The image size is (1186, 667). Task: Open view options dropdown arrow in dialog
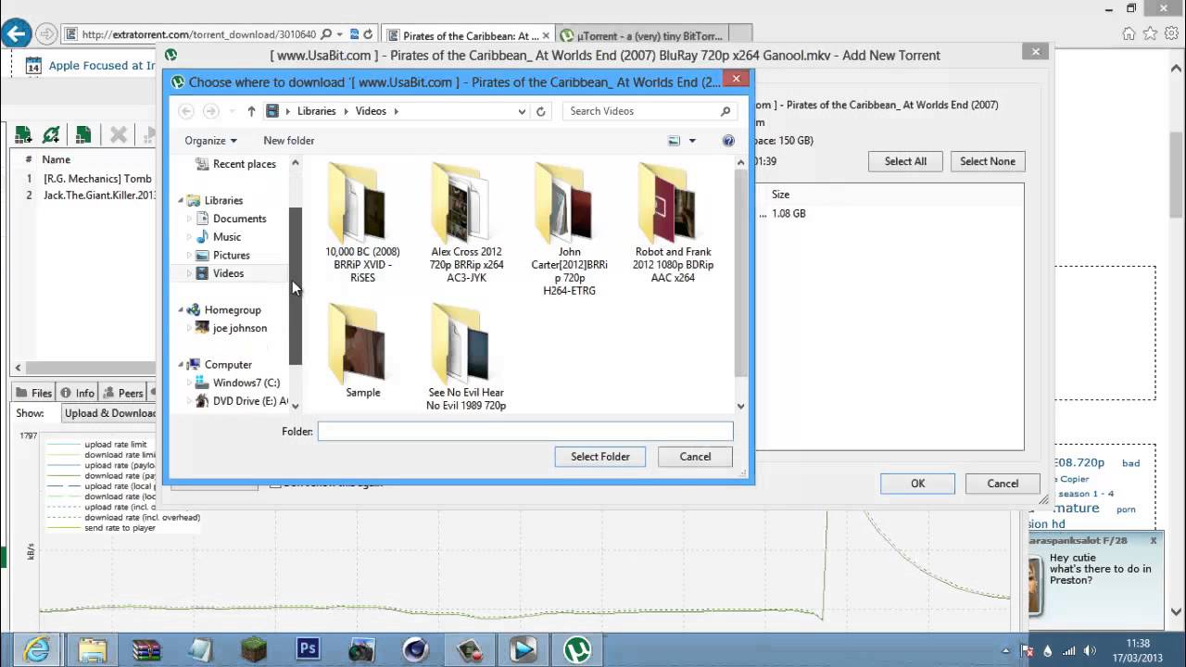[x=692, y=141]
